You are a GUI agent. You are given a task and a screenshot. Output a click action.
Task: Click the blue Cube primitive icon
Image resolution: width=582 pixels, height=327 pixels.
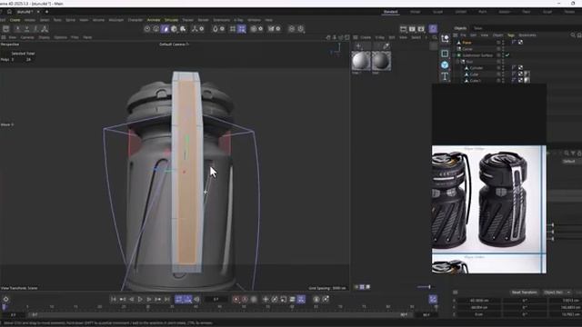445,65
